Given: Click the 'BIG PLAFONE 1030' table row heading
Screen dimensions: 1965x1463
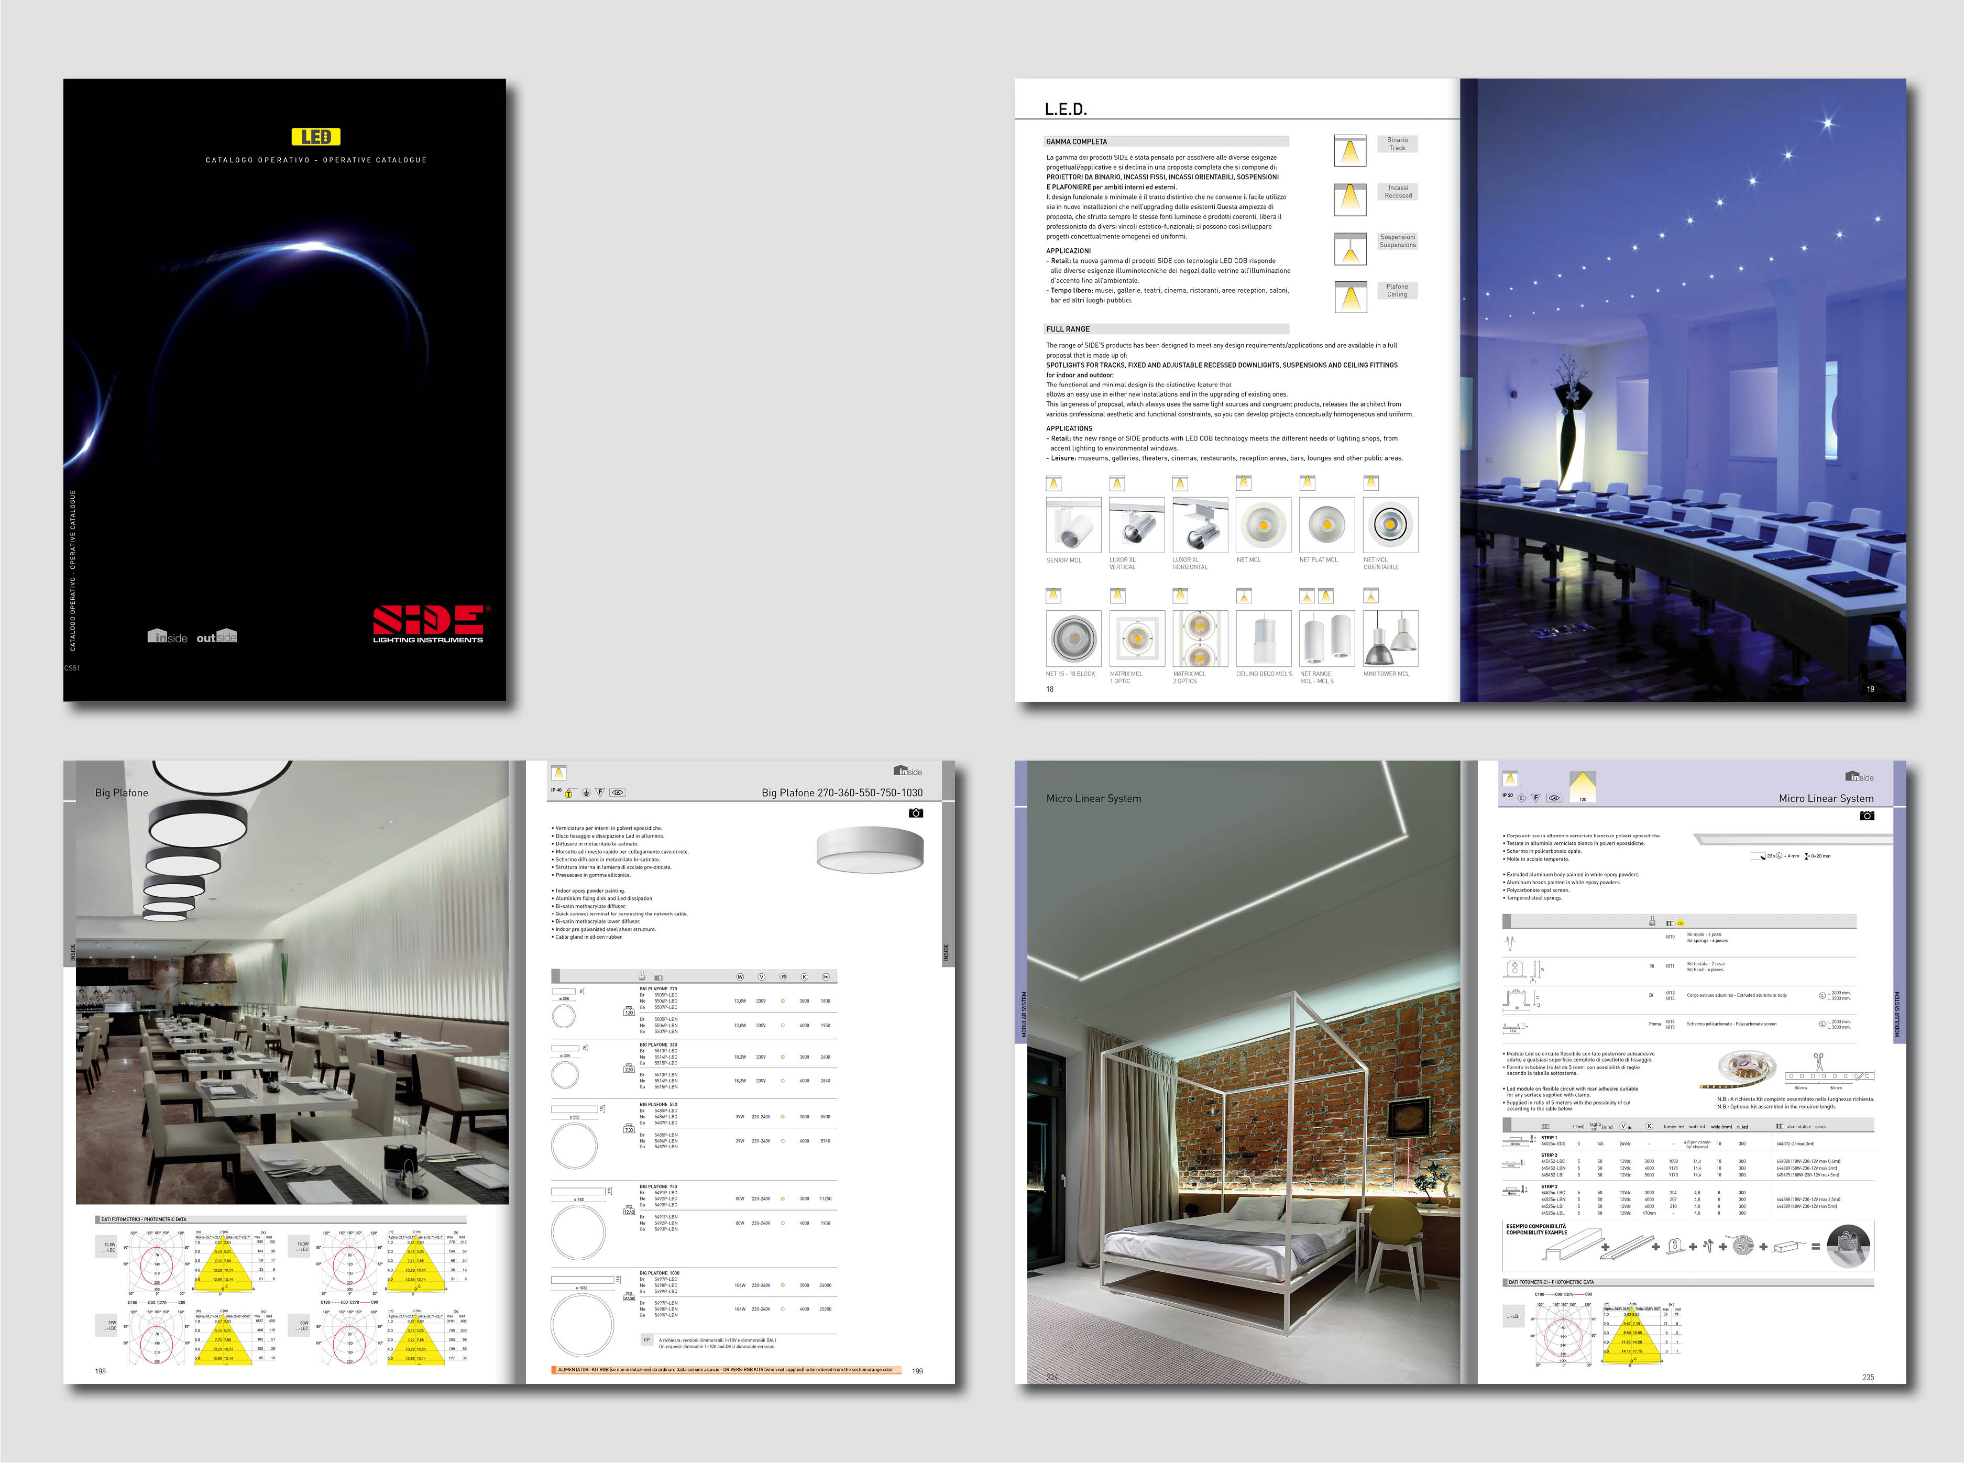Looking at the screenshot, I should [660, 1273].
